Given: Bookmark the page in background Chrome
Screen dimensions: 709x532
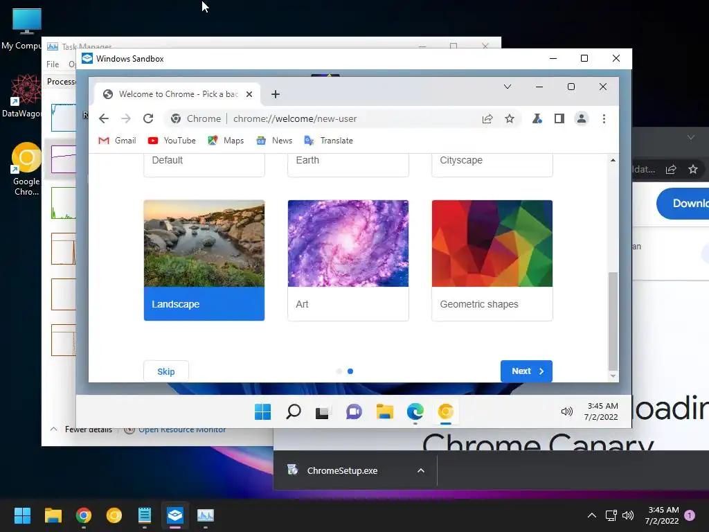Looking at the screenshot, I should [692, 169].
